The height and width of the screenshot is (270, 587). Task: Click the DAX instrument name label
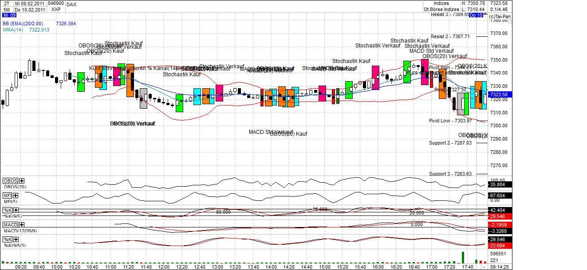pos(71,4)
